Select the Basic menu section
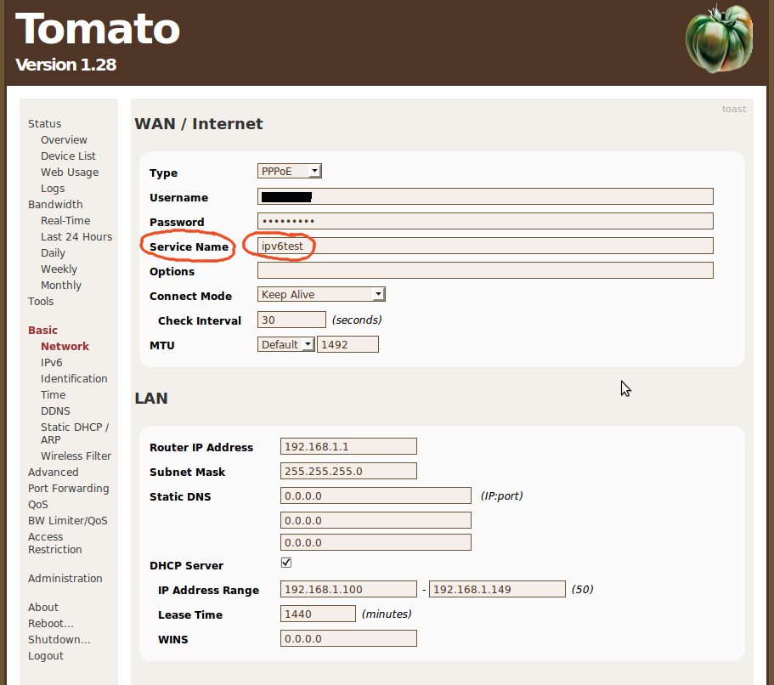 42,331
